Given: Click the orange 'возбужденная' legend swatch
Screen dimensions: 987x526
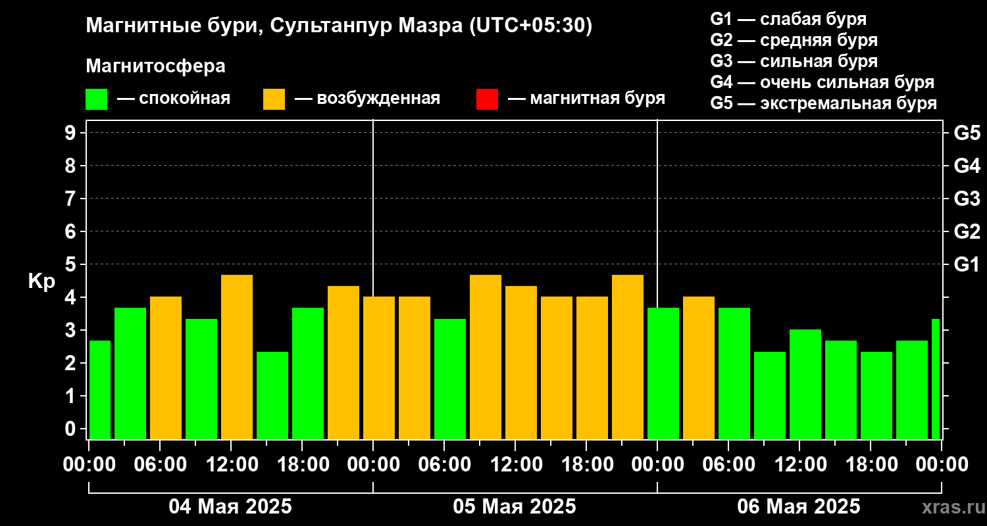Looking at the screenshot, I should point(274,99).
